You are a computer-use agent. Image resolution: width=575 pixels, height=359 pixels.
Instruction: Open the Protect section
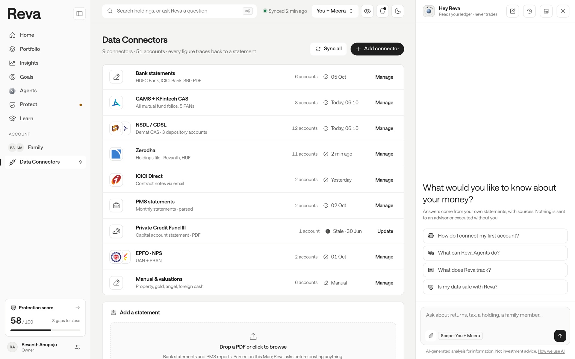click(45, 104)
